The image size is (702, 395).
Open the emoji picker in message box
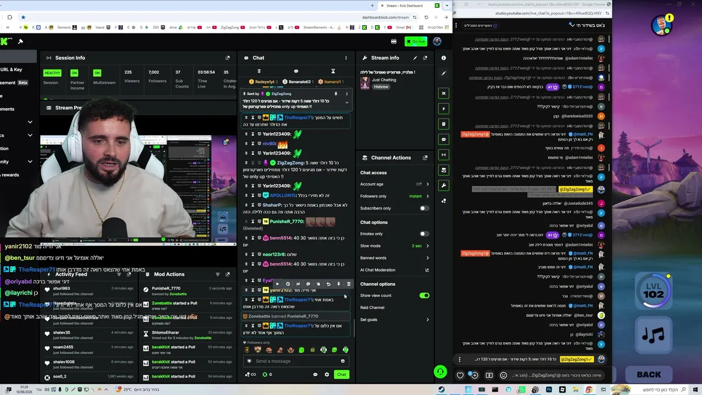343,361
